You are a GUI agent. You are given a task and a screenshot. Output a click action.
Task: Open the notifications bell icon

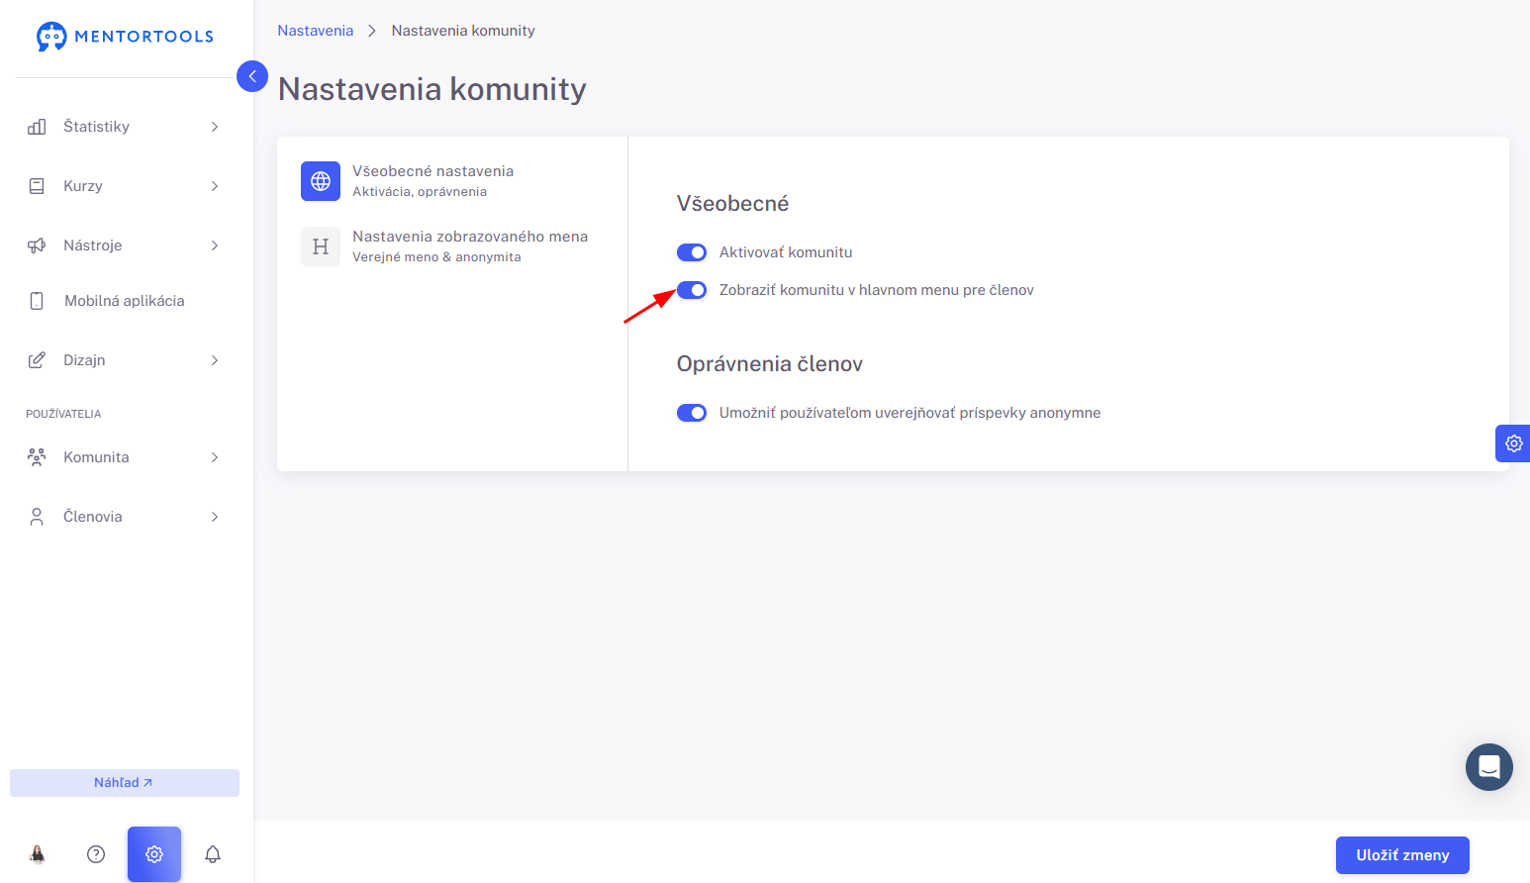click(x=213, y=854)
